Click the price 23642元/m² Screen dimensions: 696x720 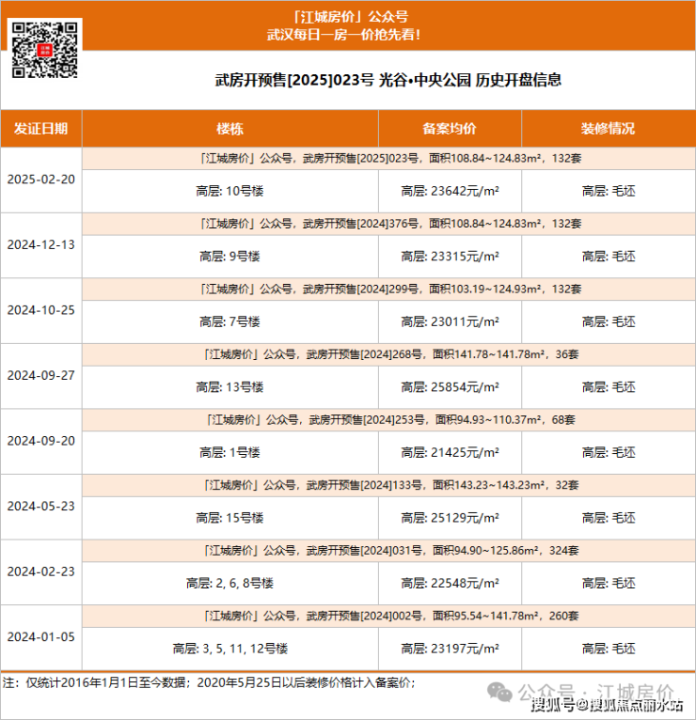[x=465, y=191]
